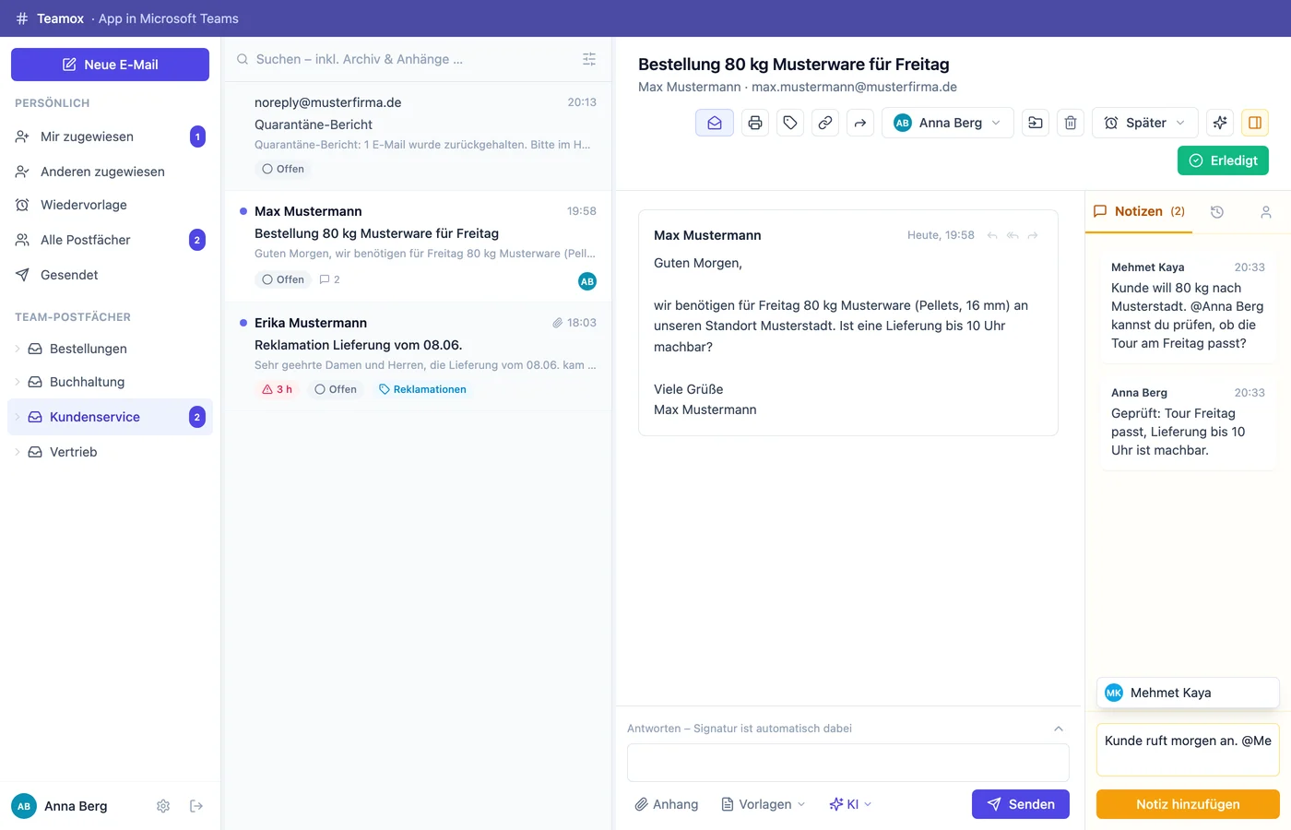Viewport: 1291px width, 830px height.
Task: Click the Erledigt button
Action: [1224, 160]
